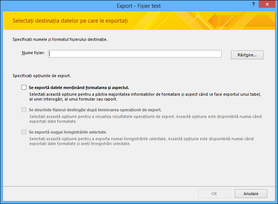Cancel the export using Anulare

click(x=251, y=194)
